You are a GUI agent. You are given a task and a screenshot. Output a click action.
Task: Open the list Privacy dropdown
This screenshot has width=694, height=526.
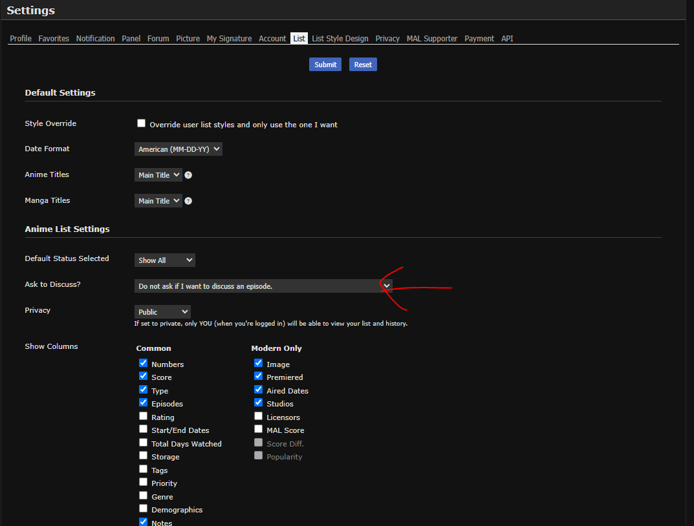click(x=162, y=312)
